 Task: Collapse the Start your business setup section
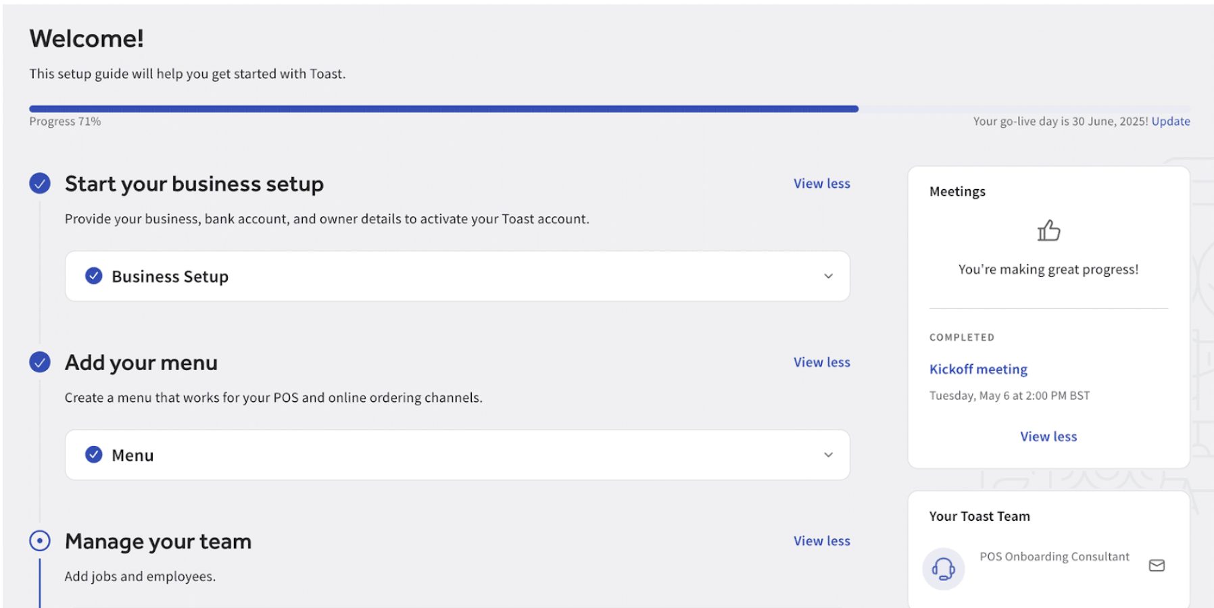click(821, 184)
